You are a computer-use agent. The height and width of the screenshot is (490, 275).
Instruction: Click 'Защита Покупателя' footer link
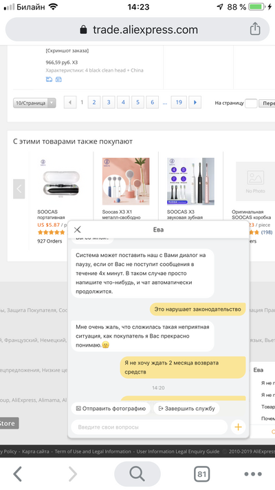click(32, 310)
